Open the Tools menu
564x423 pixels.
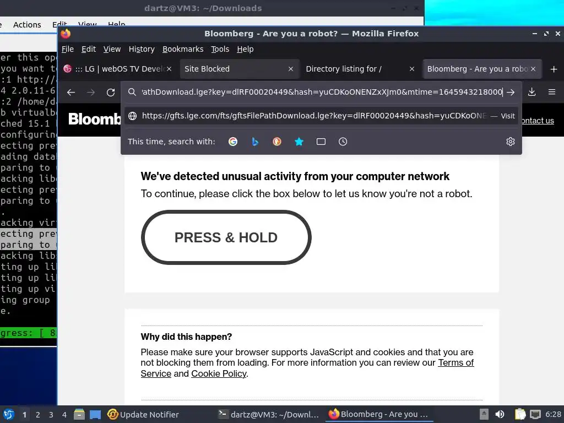pos(220,49)
